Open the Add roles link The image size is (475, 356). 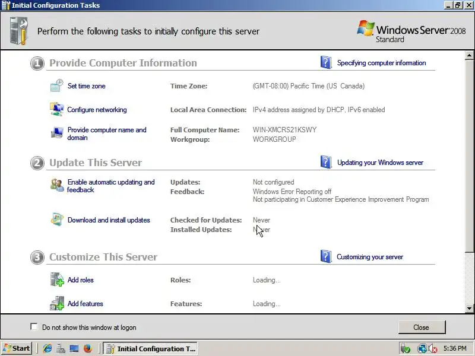click(81, 280)
